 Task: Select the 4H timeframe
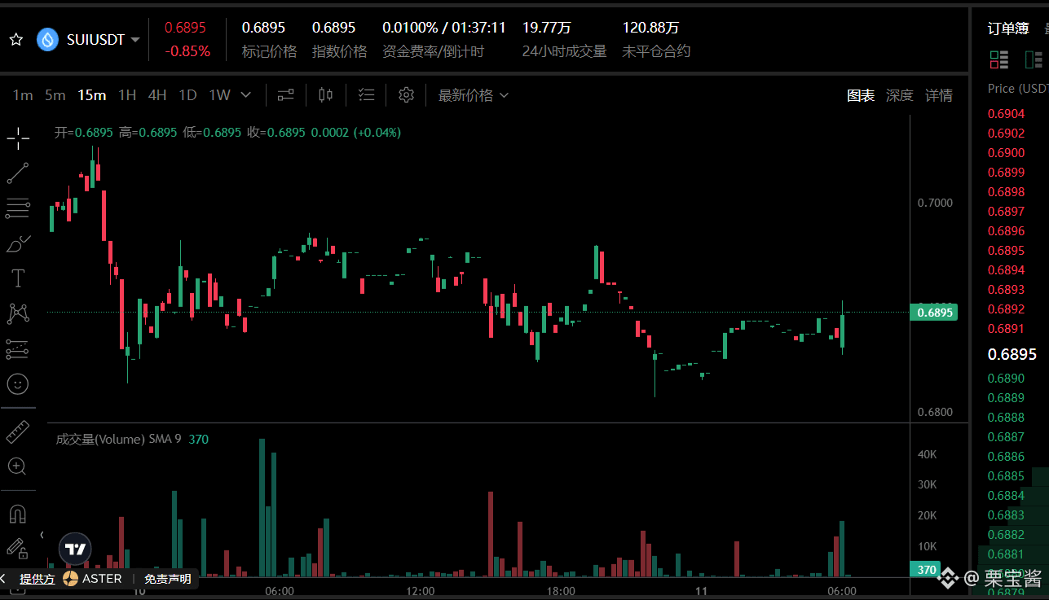point(157,95)
